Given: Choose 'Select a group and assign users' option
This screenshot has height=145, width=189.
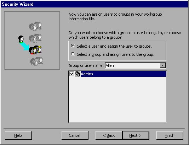Looking at the screenshot, I should coord(73,54).
